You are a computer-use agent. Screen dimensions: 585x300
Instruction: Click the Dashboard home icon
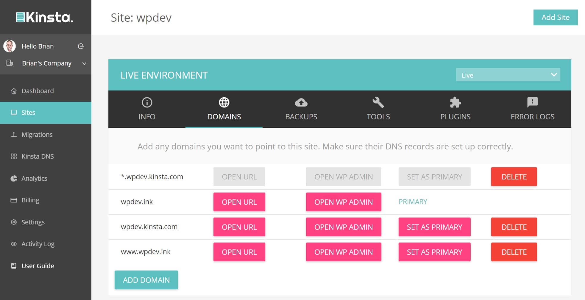click(x=14, y=91)
